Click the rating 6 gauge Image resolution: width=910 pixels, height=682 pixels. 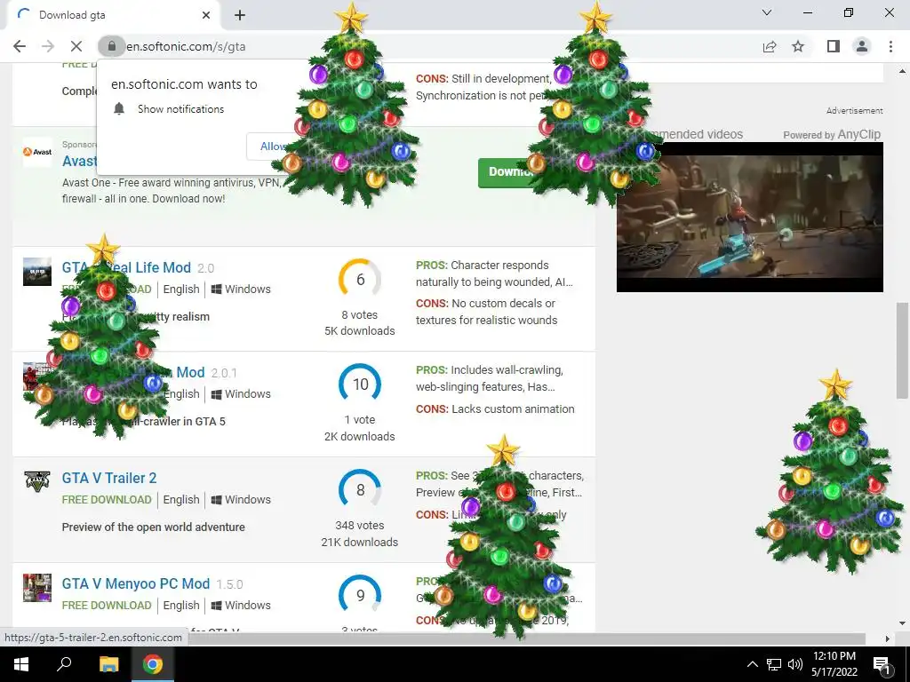coord(360,280)
